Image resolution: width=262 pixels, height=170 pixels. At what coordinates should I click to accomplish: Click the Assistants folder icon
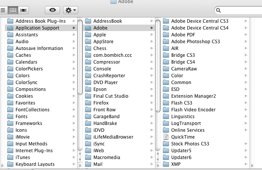tap(10, 35)
